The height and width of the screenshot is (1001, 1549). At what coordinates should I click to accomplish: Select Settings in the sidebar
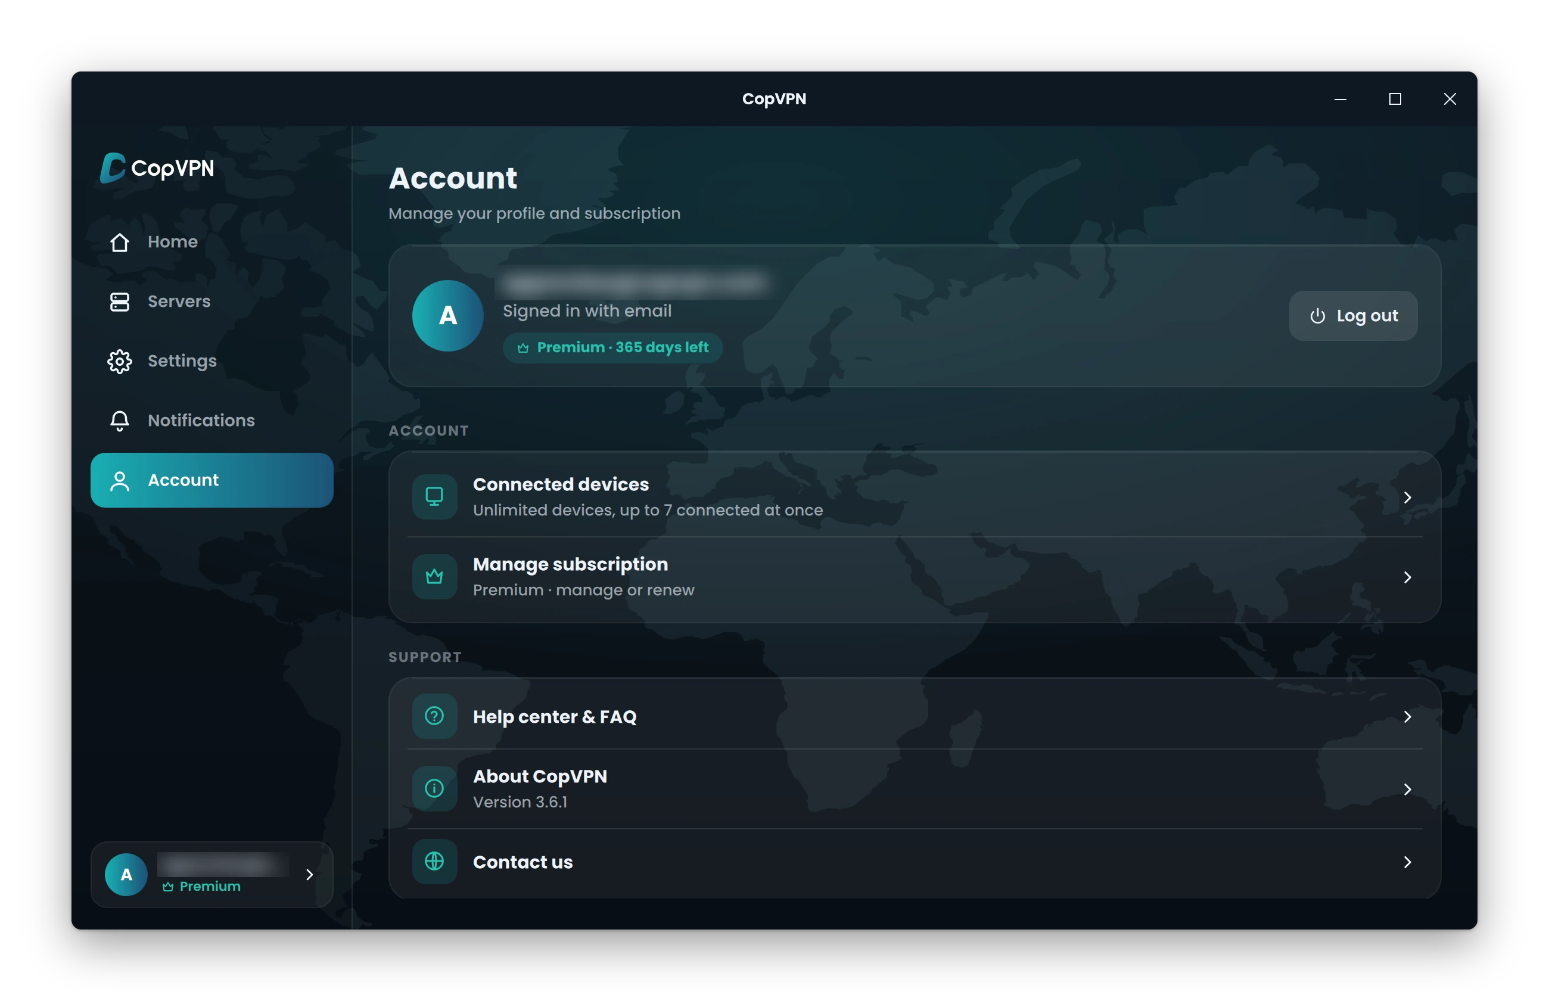(x=211, y=362)
